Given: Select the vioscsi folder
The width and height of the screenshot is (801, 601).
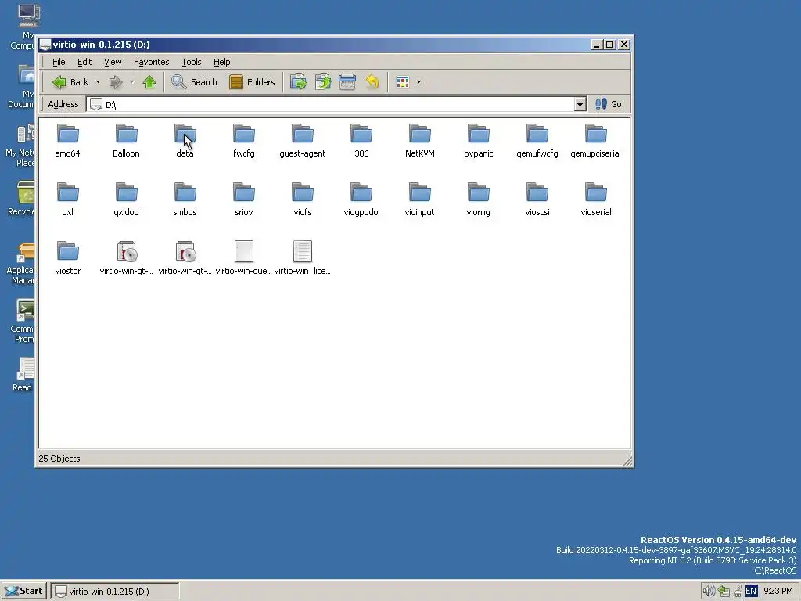Looking at the screenshot, I should (537, 200).
